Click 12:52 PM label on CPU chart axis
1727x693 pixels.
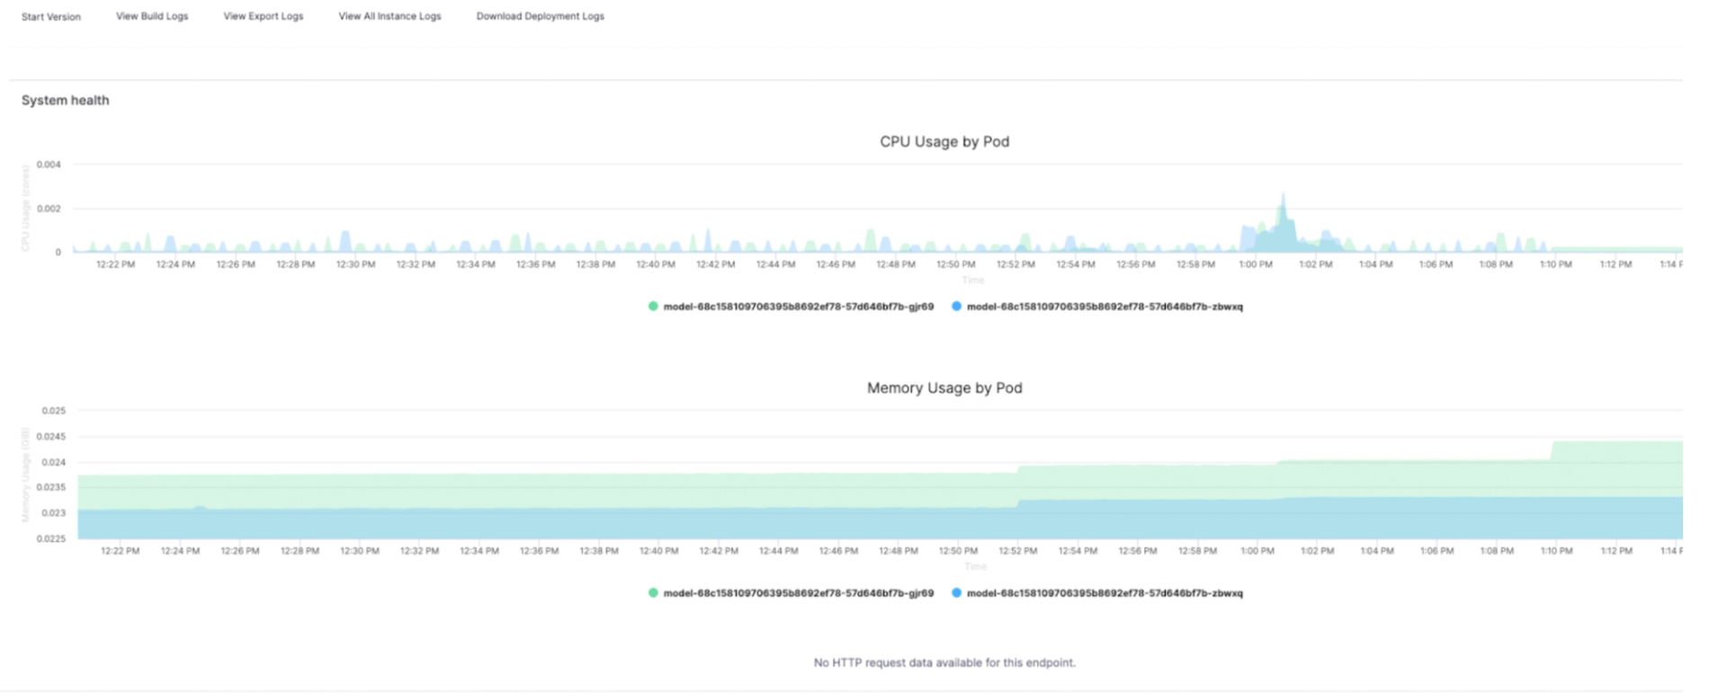[x=1016, y=264]
